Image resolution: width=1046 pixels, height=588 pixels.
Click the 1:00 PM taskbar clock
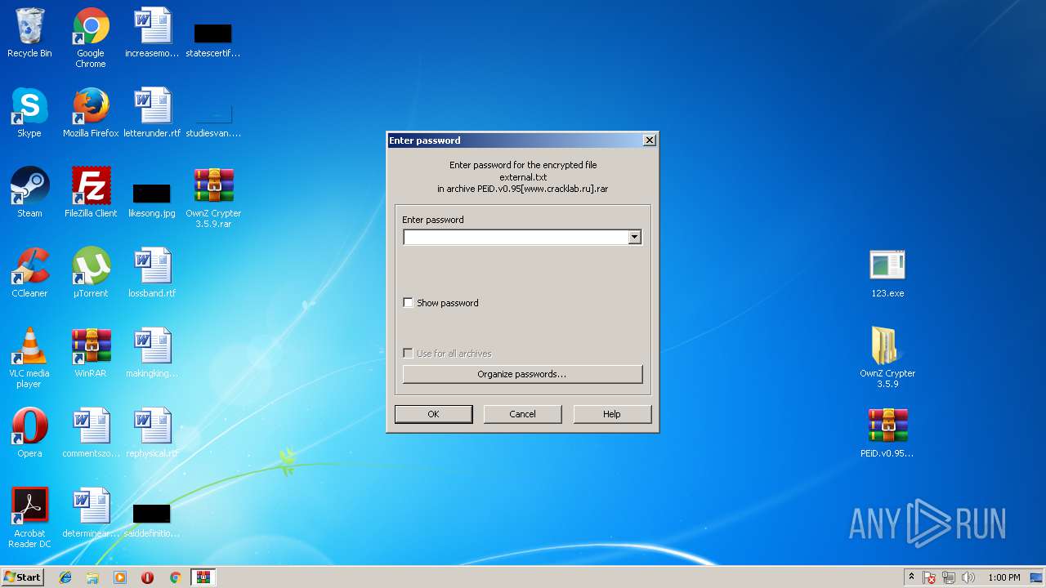pos(1004,577)
